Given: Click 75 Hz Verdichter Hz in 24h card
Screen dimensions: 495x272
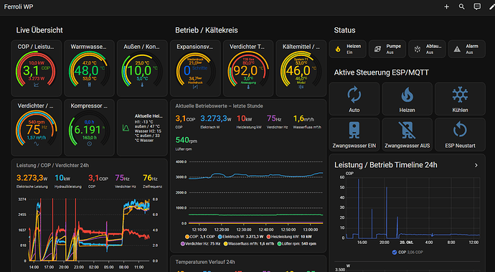Looking at the screenshot, I should 123,178.
